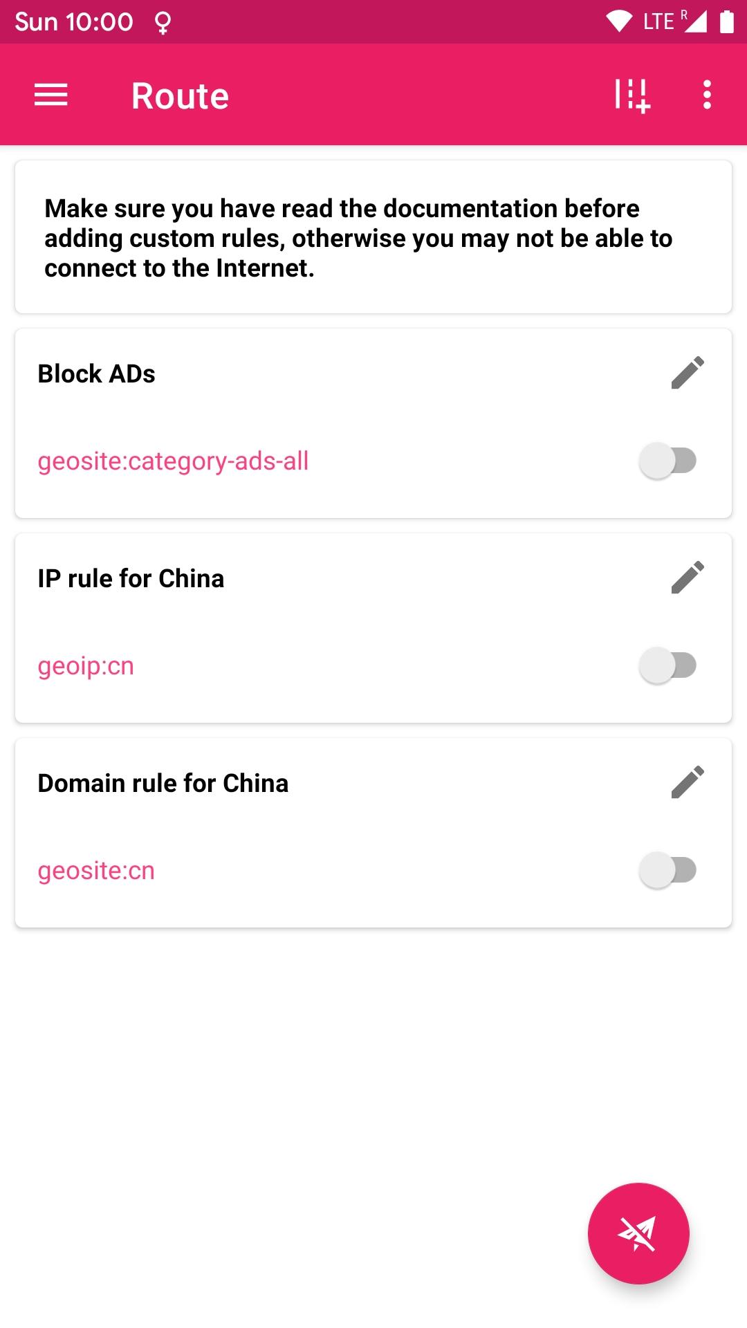Tap the documentation warning card
The width and height of the screenshot is (747, 1328).
pos(373,237)
